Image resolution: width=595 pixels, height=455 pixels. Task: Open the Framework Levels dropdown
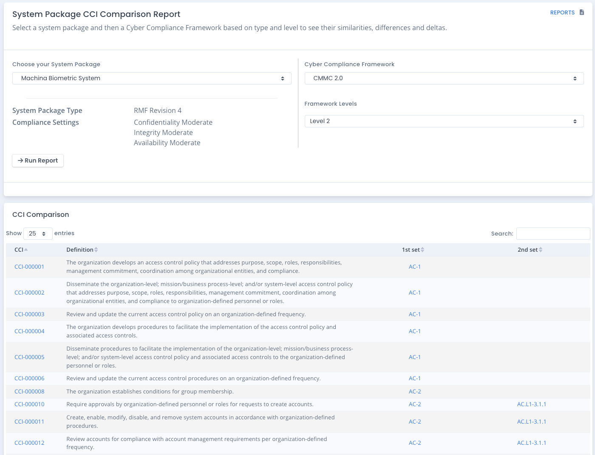444,121
